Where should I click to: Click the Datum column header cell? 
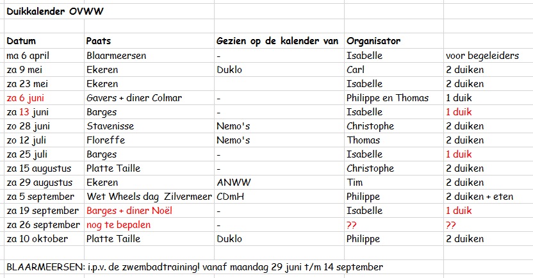click(44, 41)
